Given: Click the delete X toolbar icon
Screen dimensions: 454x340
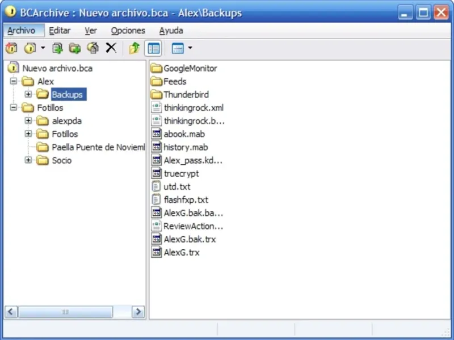Looking at the screenshot, I should click(x=111, y=48).
